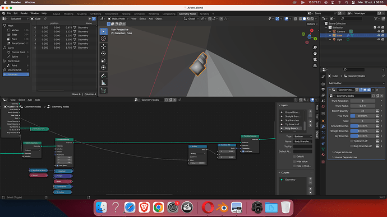
Task: Select the Measure tool
Action: [103, 83]
